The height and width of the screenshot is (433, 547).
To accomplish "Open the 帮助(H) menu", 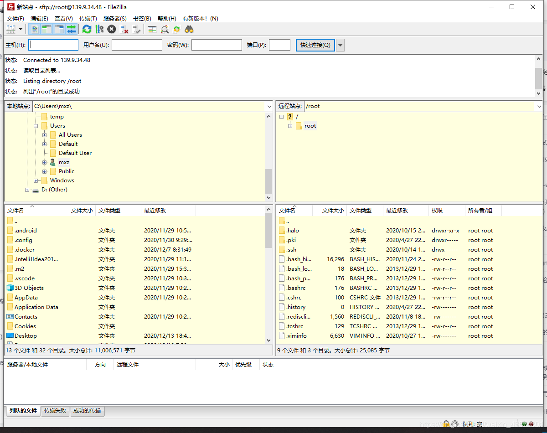I will [x=167, y=19].
